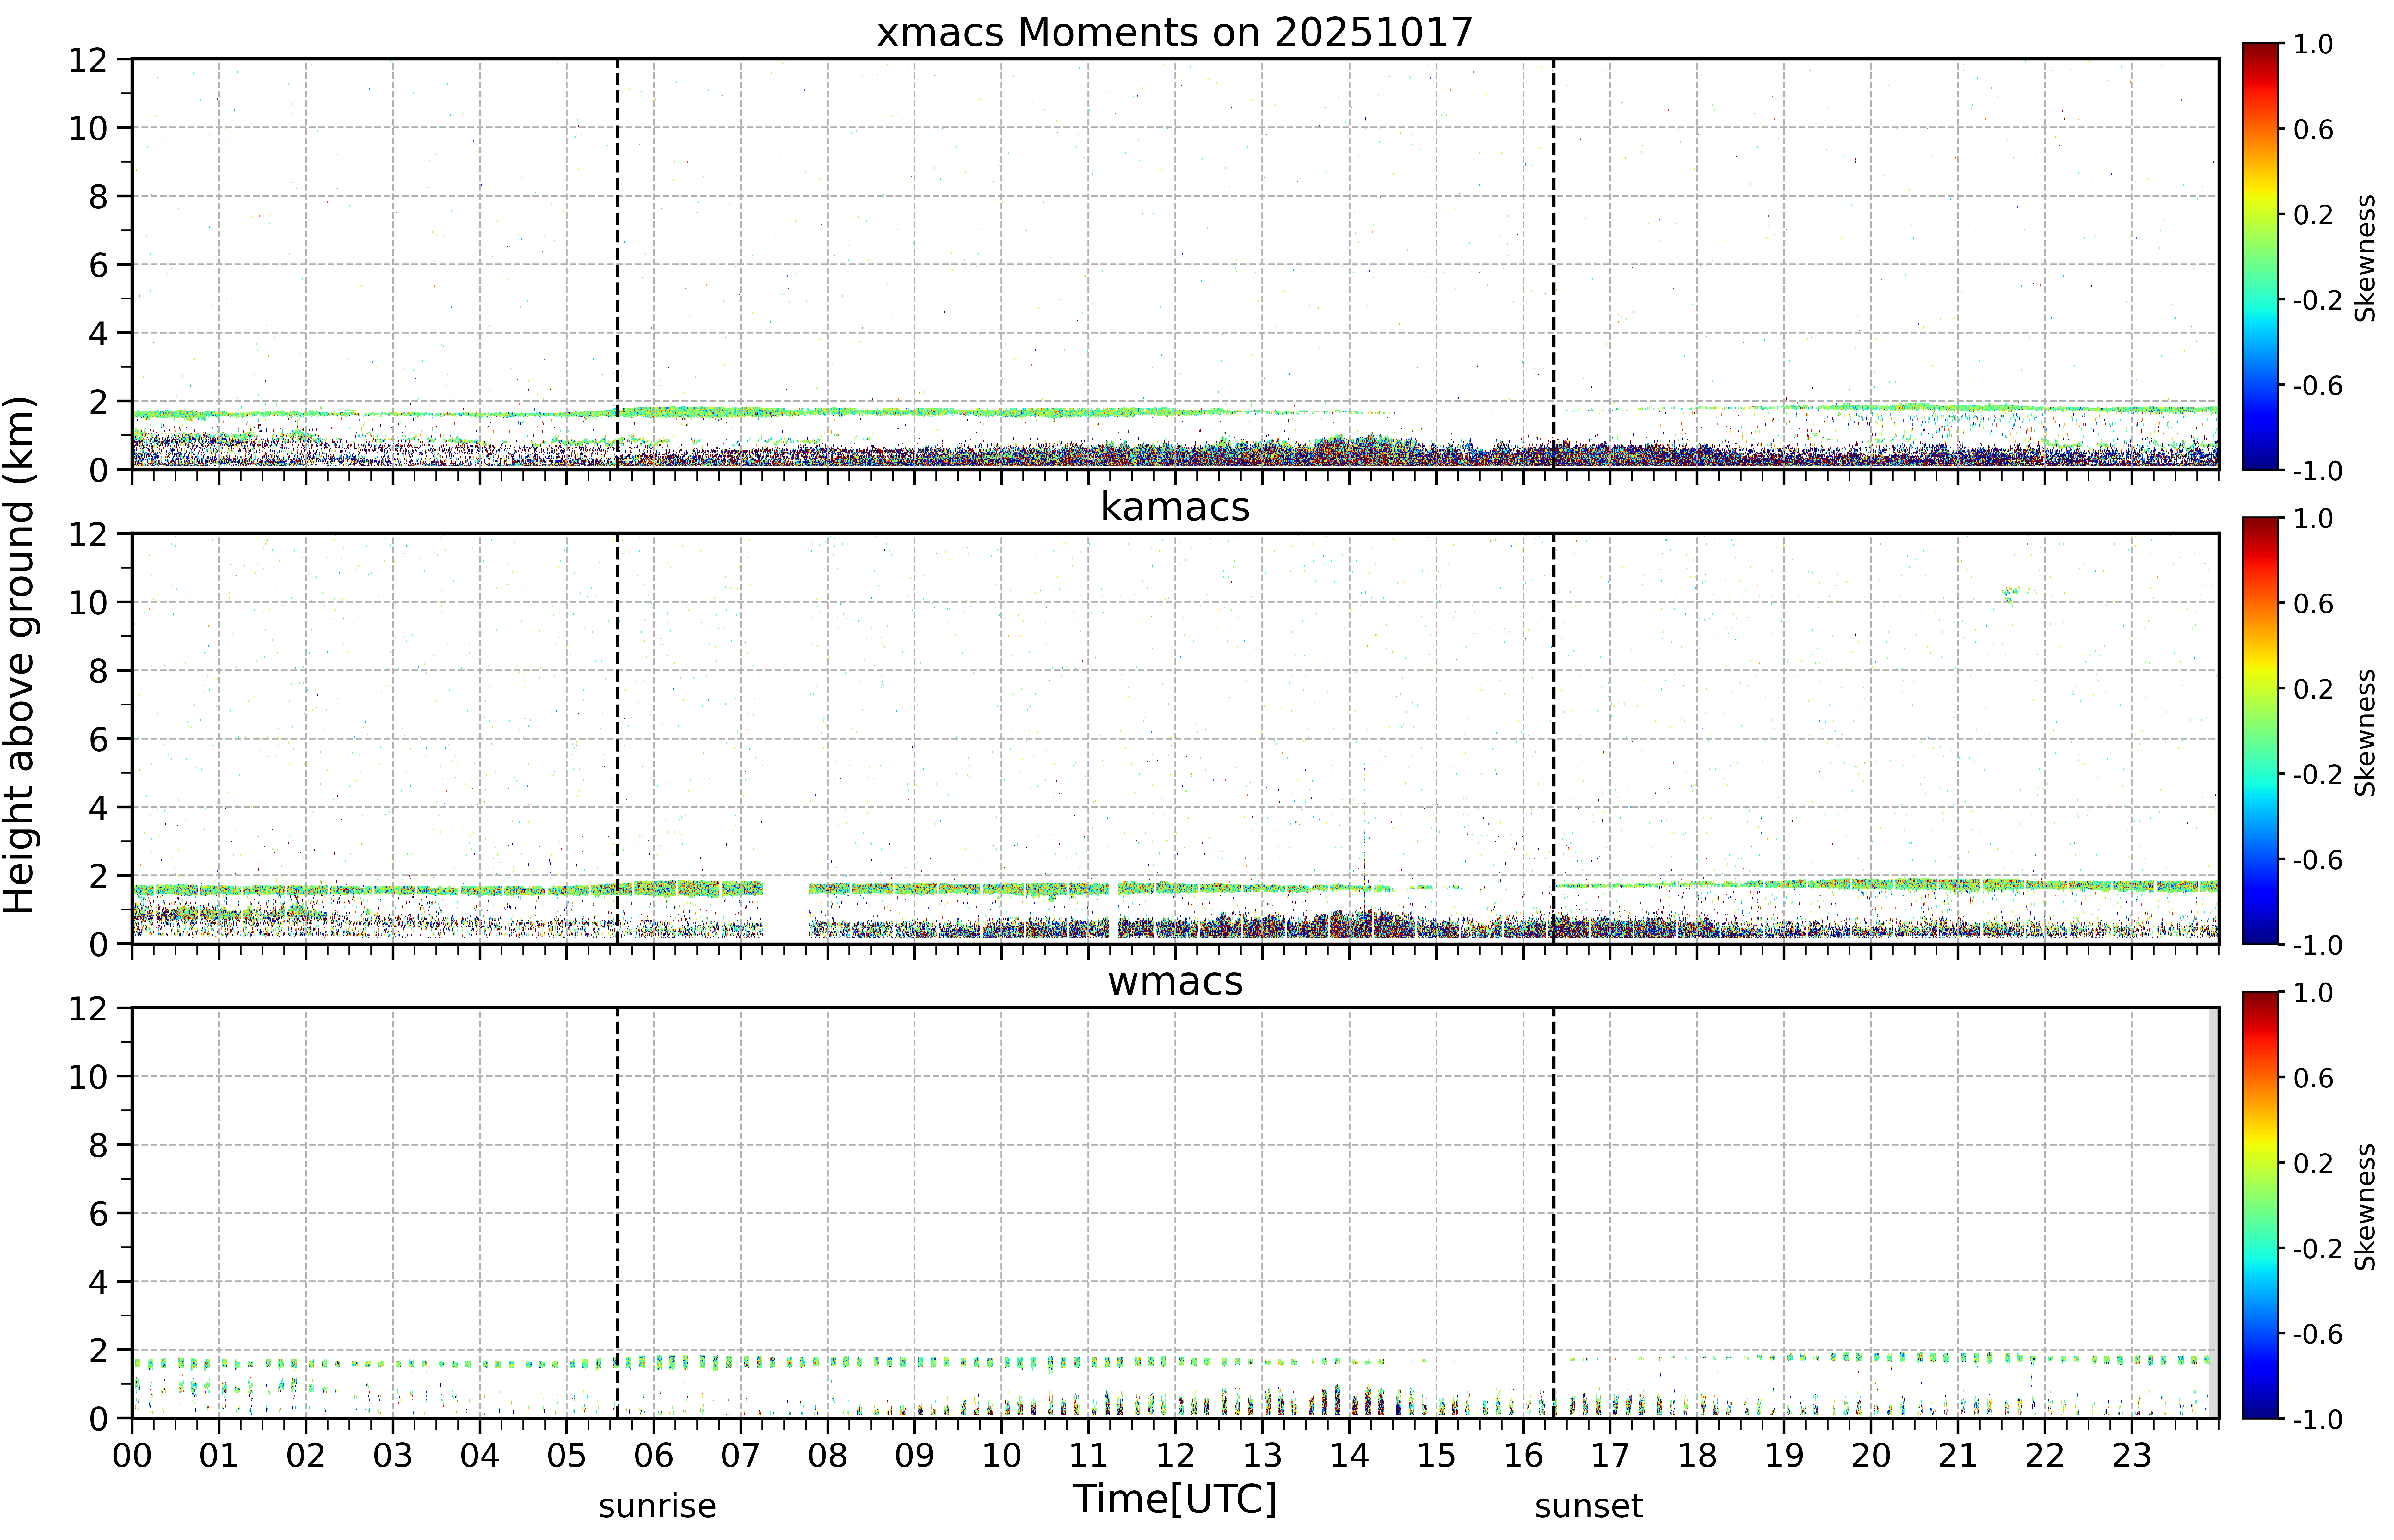The height and width of the screenshot is (1540, 2394).
Task: Click the '2' height label of wmacs panel
Action: pos(98,1350)
